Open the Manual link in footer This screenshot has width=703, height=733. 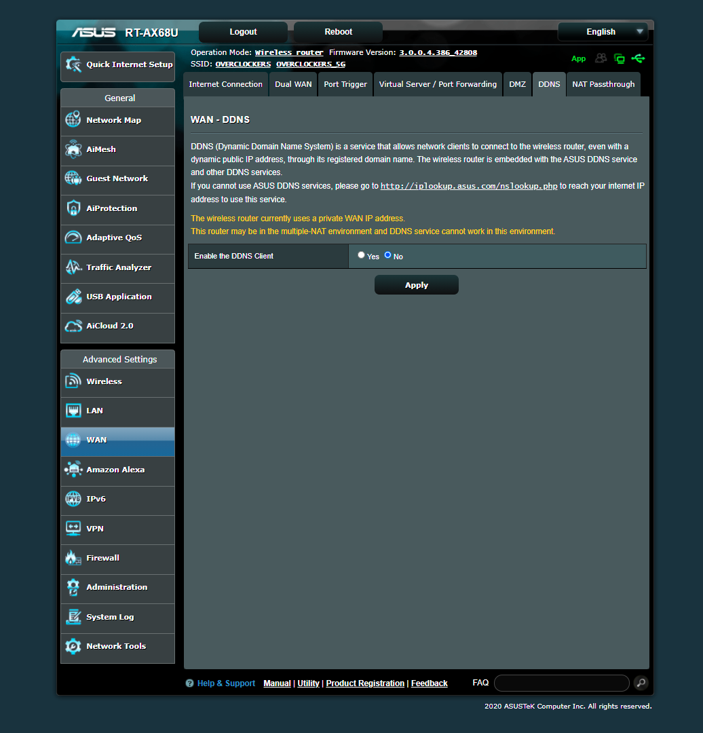pos(277,683)
